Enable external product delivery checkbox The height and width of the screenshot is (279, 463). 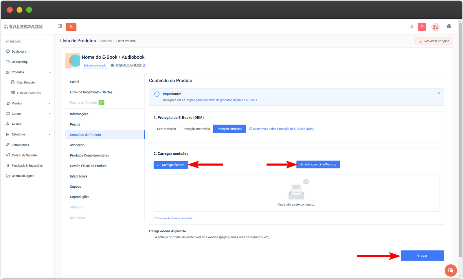click(151, 237)
